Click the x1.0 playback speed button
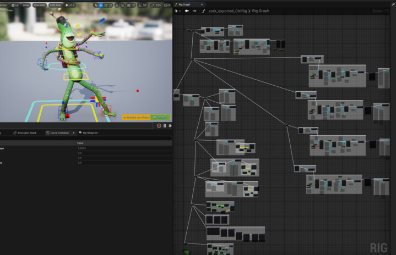The width and height of the screenshot is (396, 255). point(70,5)
